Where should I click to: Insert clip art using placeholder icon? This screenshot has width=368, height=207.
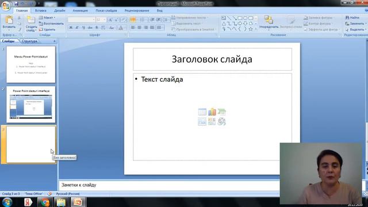coord(212,121)
